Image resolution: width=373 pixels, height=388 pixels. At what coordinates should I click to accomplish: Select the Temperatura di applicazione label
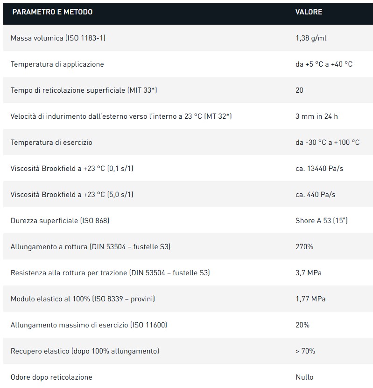[57, 64]
